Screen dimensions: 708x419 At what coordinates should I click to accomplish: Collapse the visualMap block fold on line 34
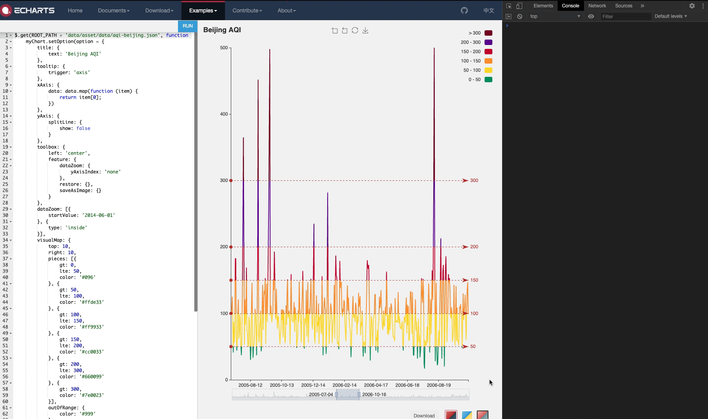[x=11, y=240]
